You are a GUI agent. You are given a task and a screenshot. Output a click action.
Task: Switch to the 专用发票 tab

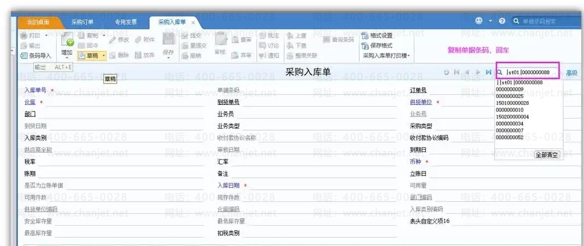coord(125,22)
